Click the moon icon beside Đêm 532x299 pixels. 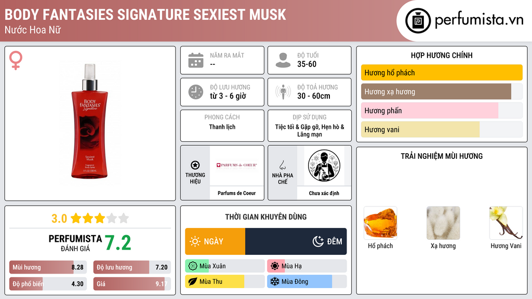pyautogui.click(x=318, y=241)
